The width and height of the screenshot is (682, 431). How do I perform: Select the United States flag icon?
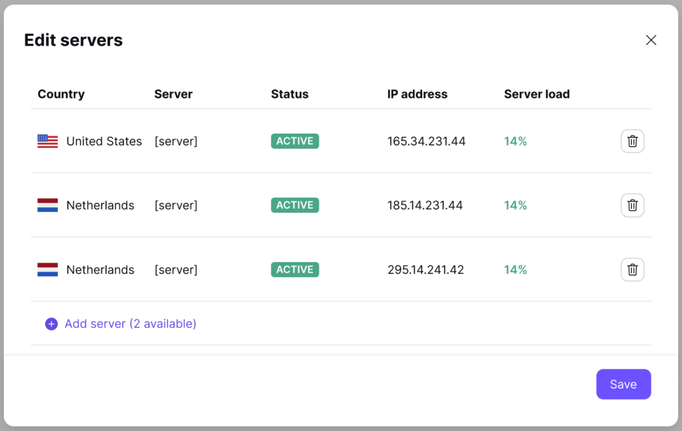tap(47, 141)
